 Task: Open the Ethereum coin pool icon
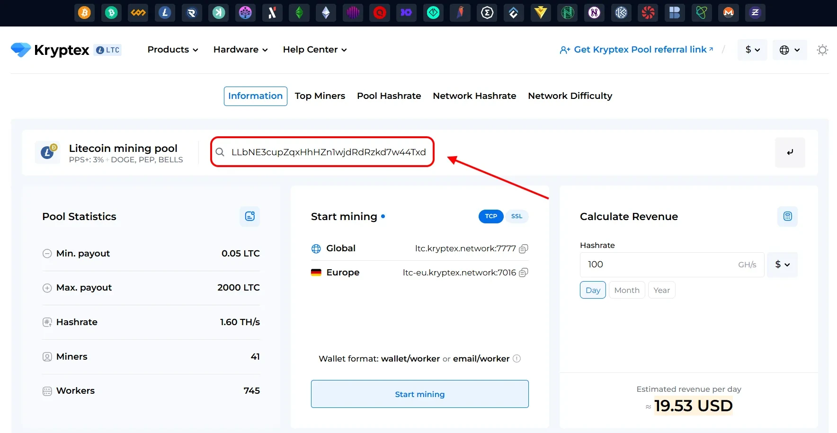326,13
